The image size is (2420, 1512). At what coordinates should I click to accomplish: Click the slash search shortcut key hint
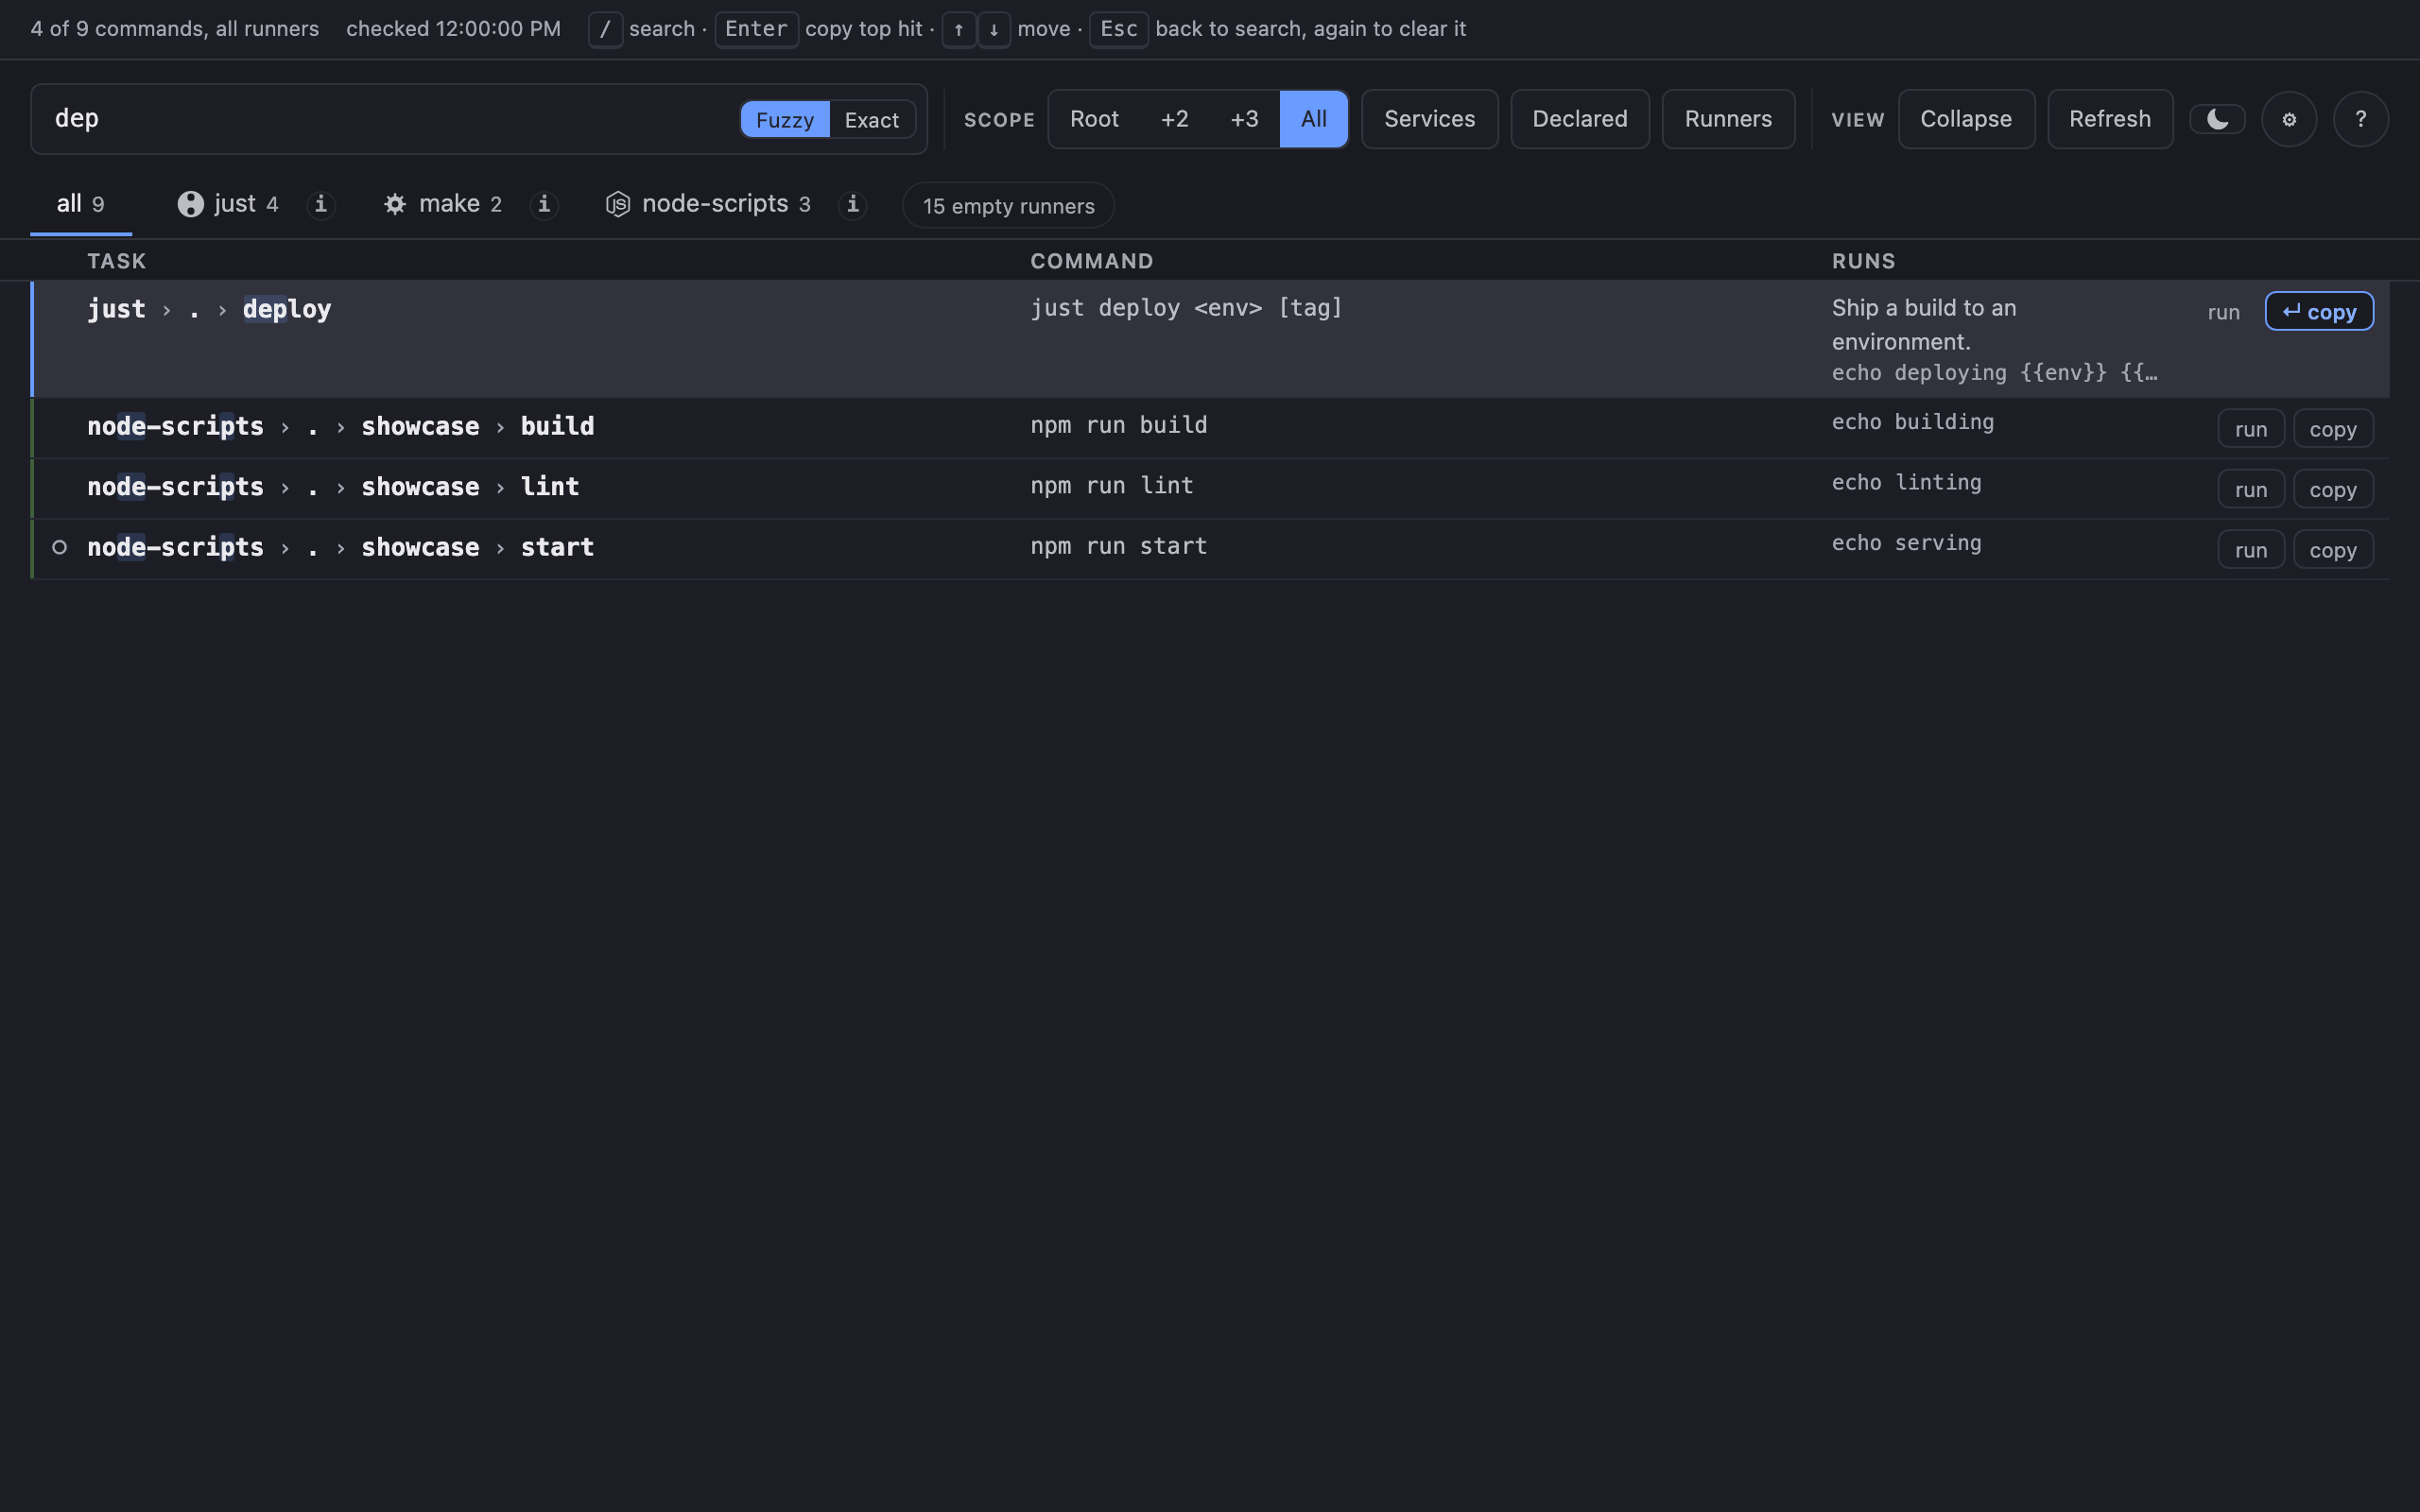coord(605,29)
